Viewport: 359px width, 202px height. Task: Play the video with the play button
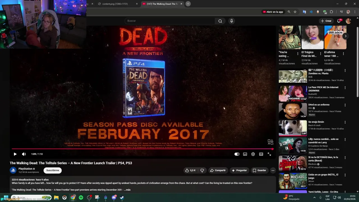(15, 154)
